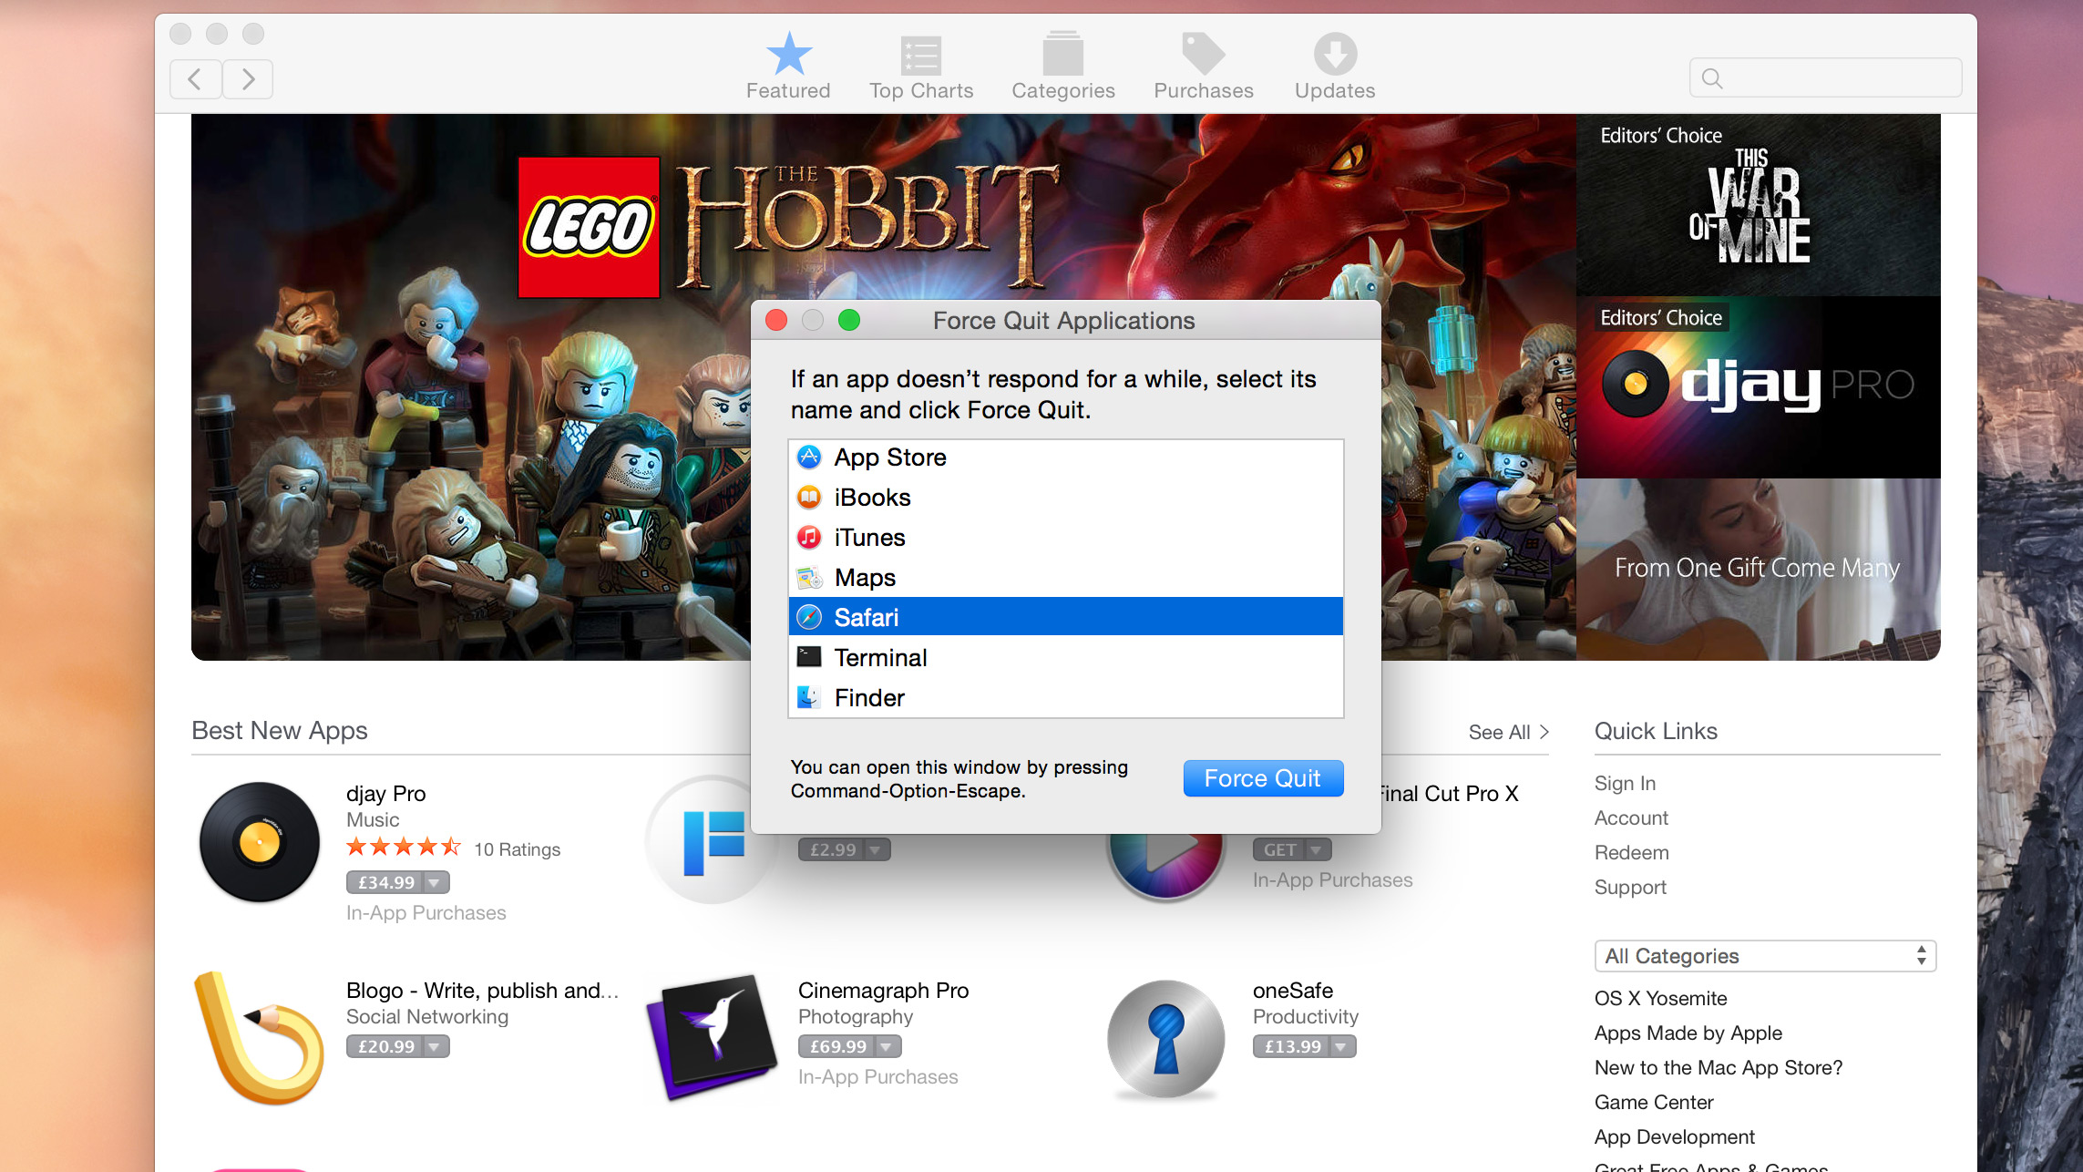2083x1172 pixels.
Task: Click the Support link in Quick Links
Action: pos(1629,886)
